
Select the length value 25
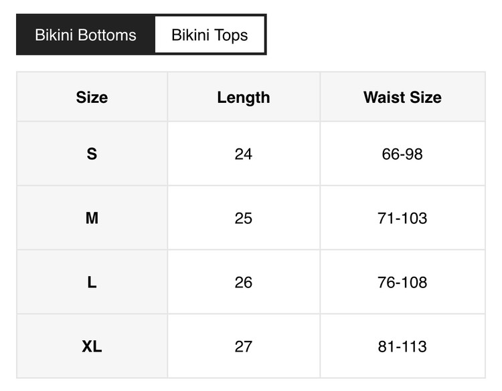pos(244,219)
